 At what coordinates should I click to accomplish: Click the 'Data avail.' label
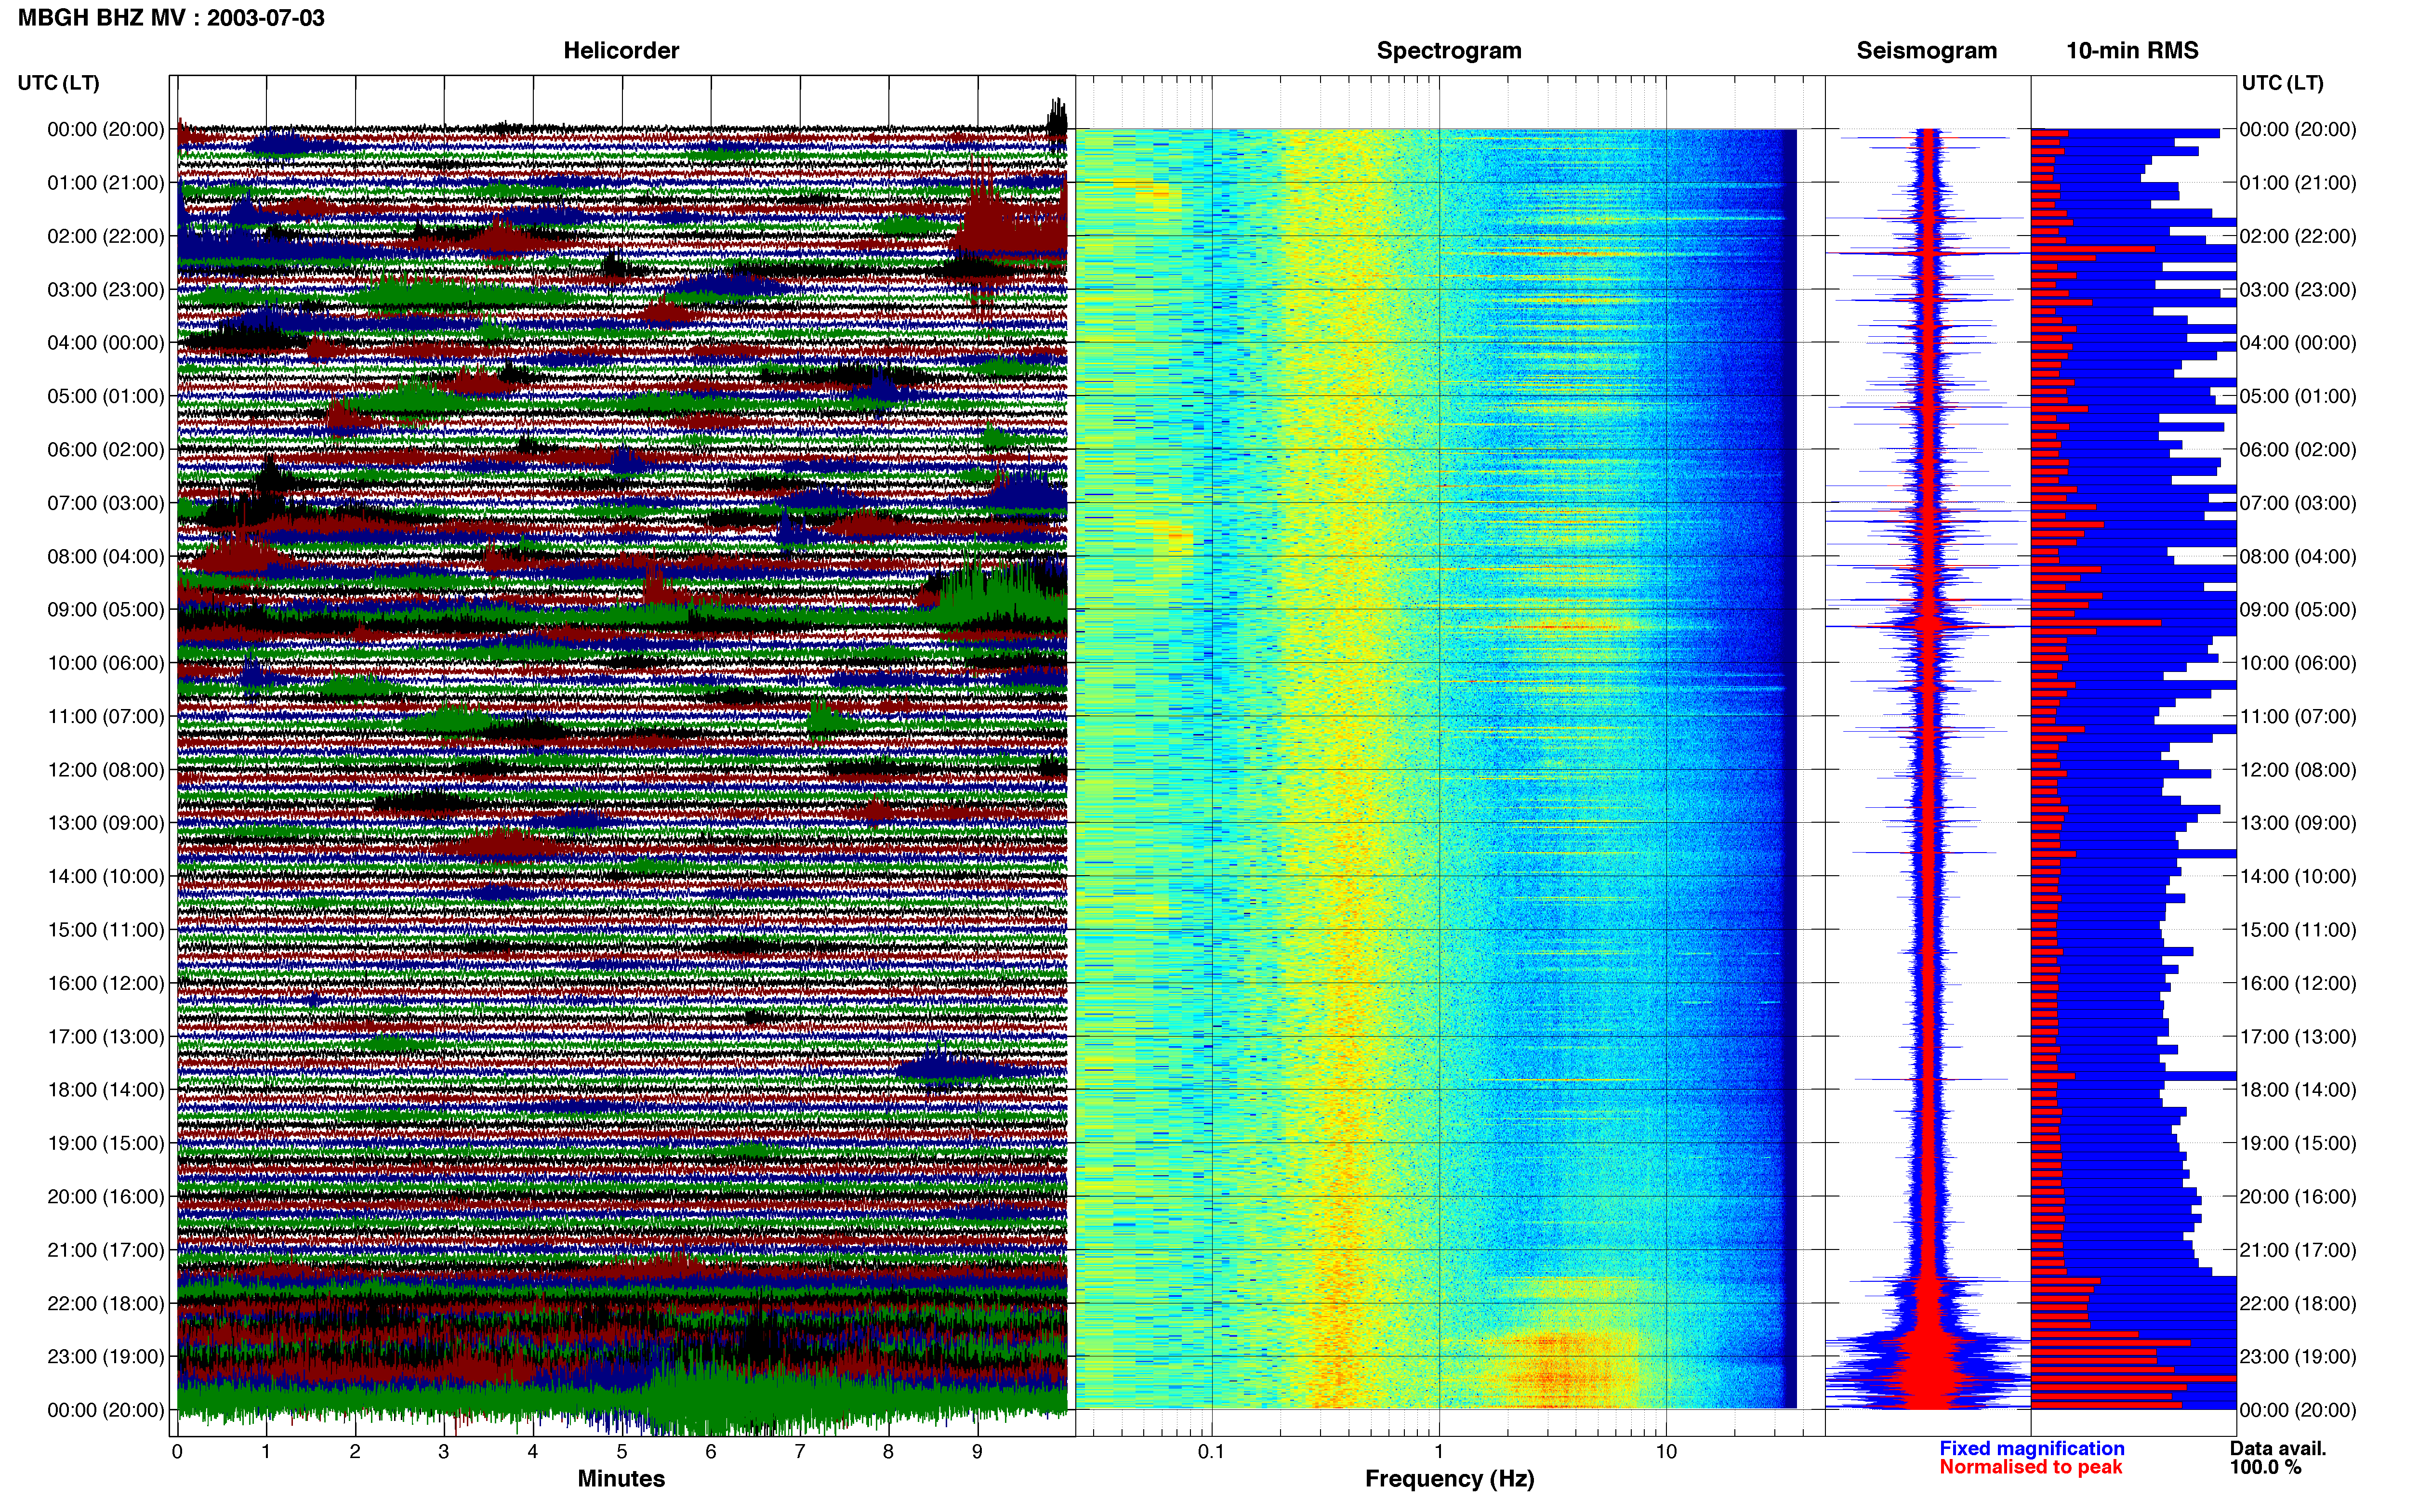(x=2278, y=1448)
